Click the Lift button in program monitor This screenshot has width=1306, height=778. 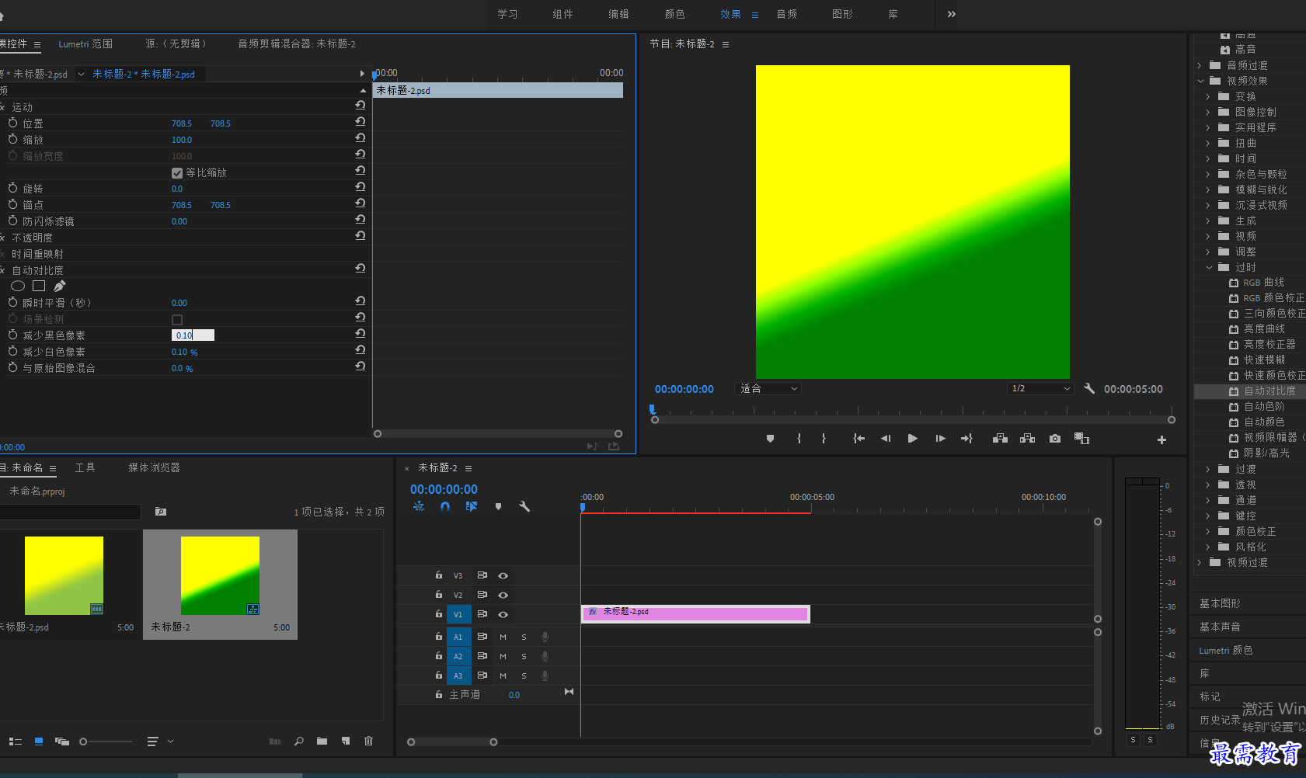click(1000, 439)
